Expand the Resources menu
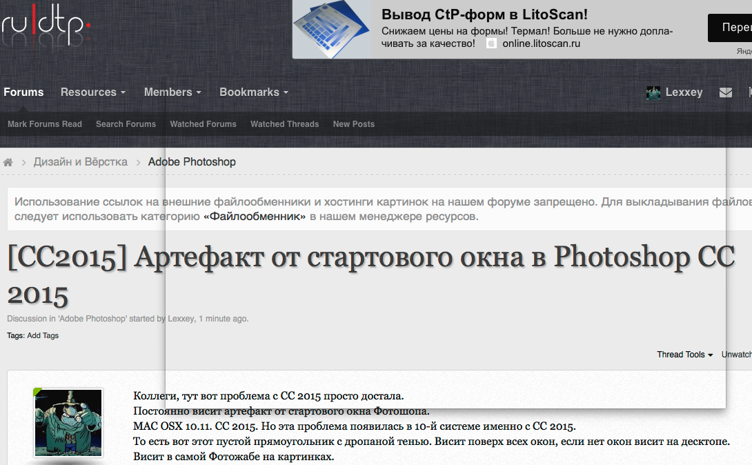The image size is (752, 465). 93,92
